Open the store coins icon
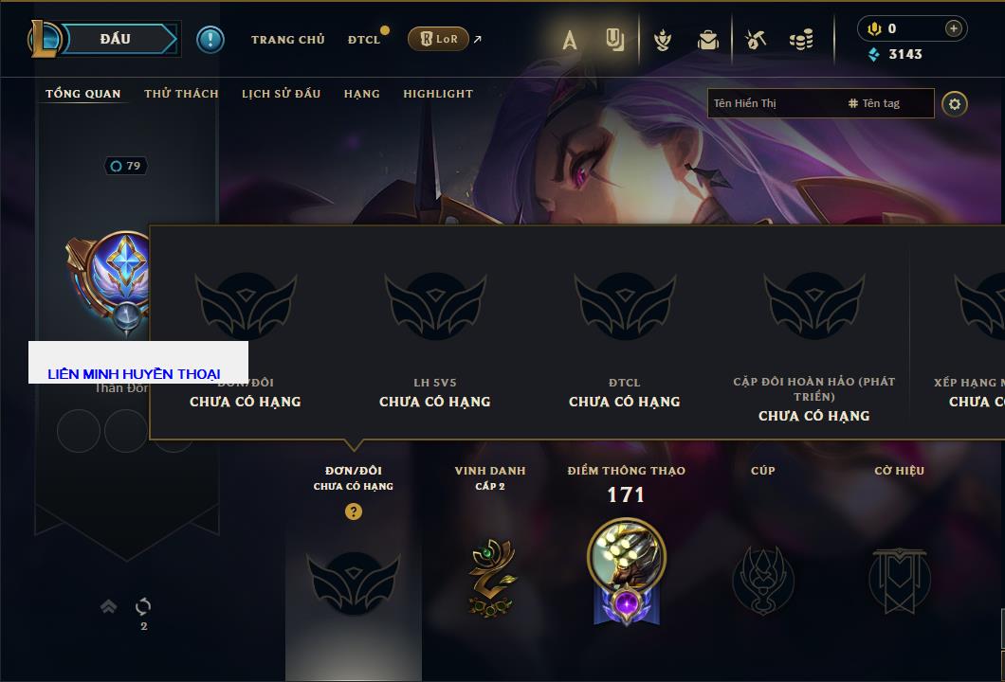The width and height of the screenshot is (1005, 682). click(801, 40)
